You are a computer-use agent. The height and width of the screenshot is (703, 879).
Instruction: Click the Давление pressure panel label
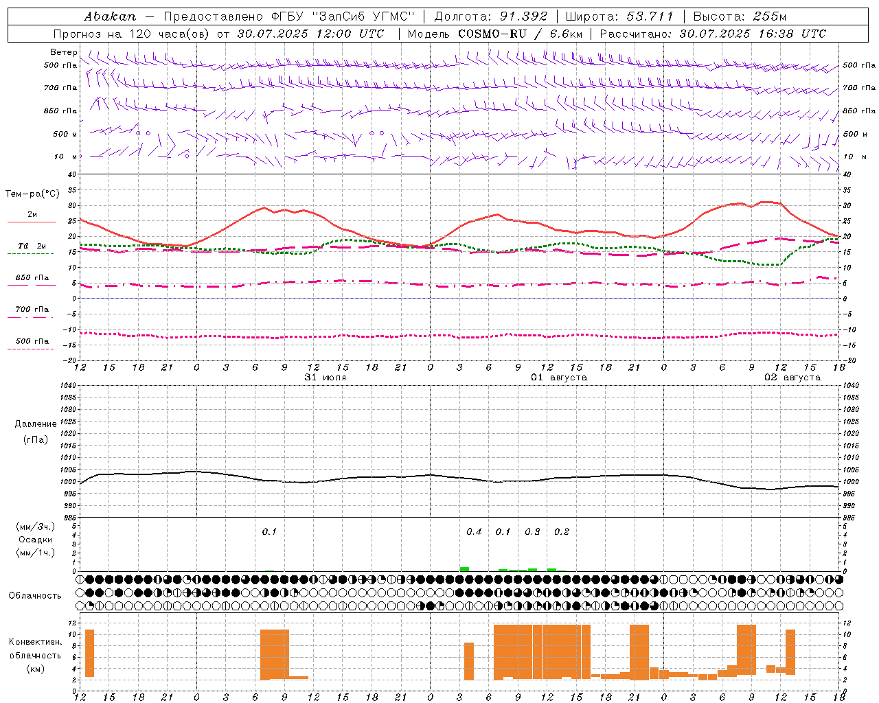[x=36, y=424]
